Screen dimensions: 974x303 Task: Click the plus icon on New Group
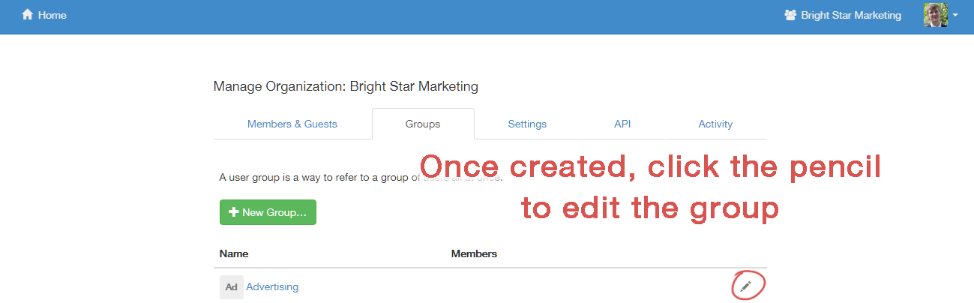click(x=233, y=212)
